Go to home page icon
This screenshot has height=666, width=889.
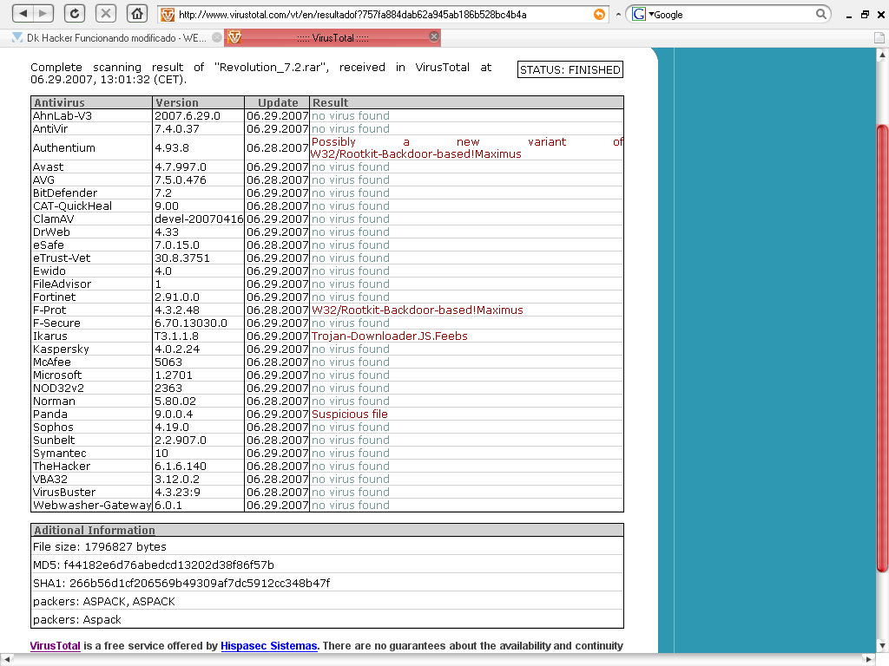tap(137, 13)
